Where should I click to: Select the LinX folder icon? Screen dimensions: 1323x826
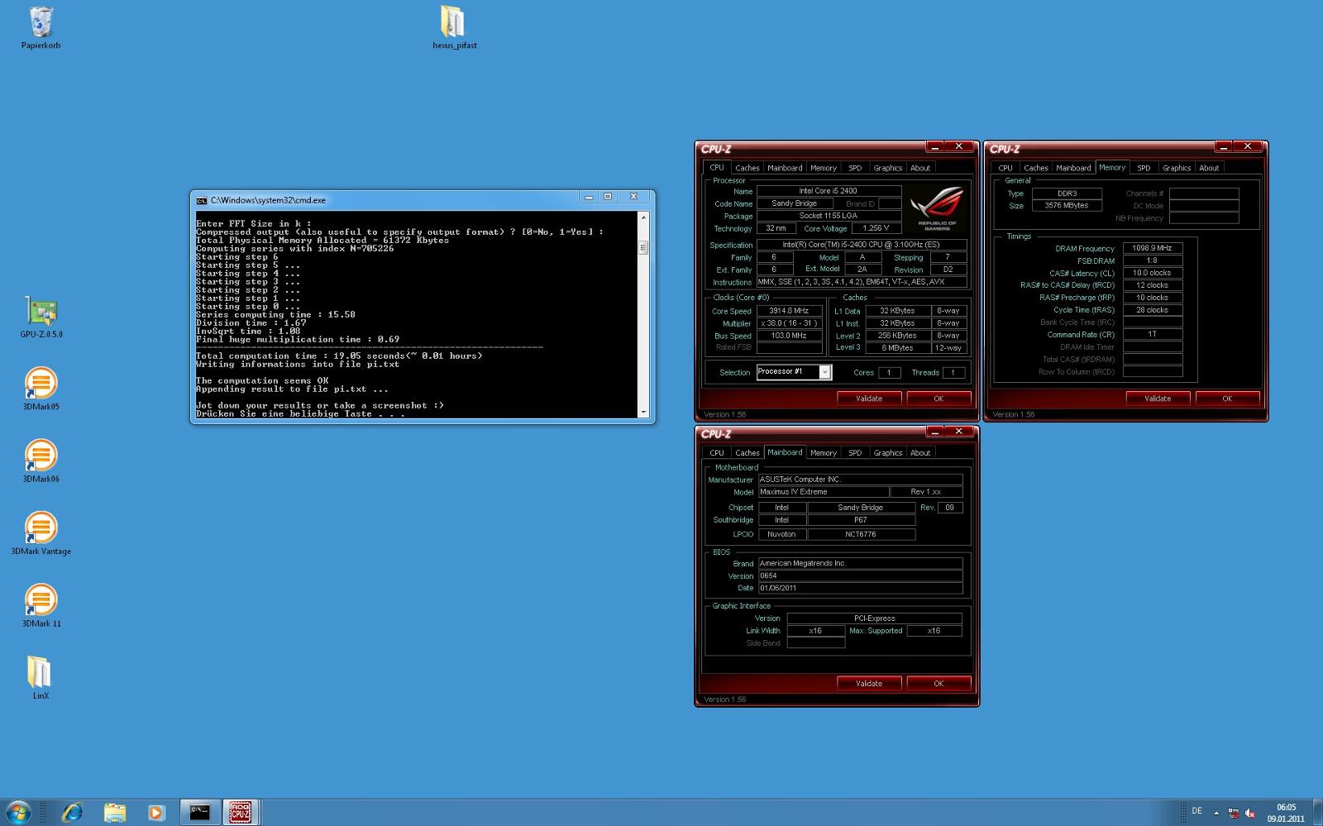[41, 677]
